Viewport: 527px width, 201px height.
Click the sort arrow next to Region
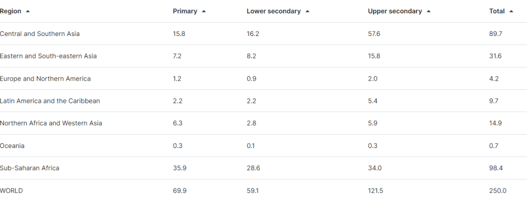point(28,11)
